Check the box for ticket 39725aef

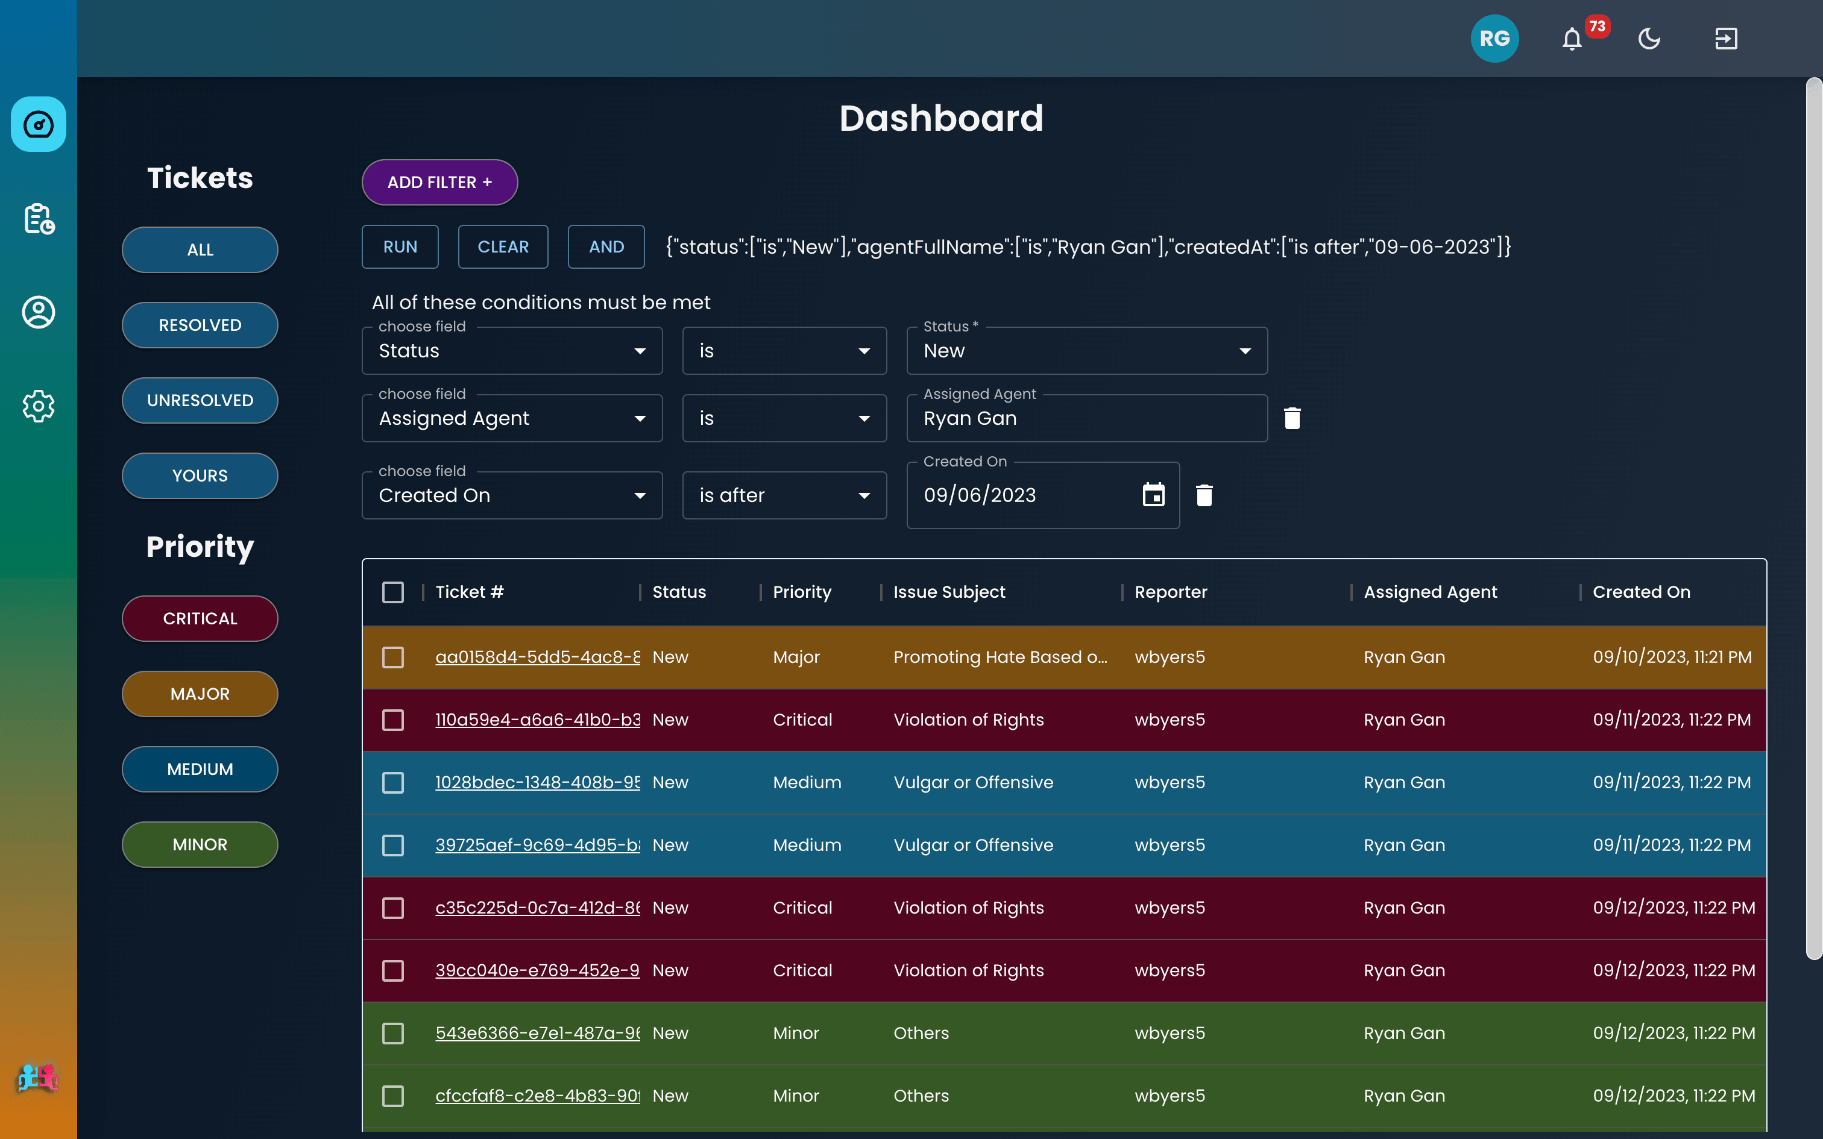(392, 845)
